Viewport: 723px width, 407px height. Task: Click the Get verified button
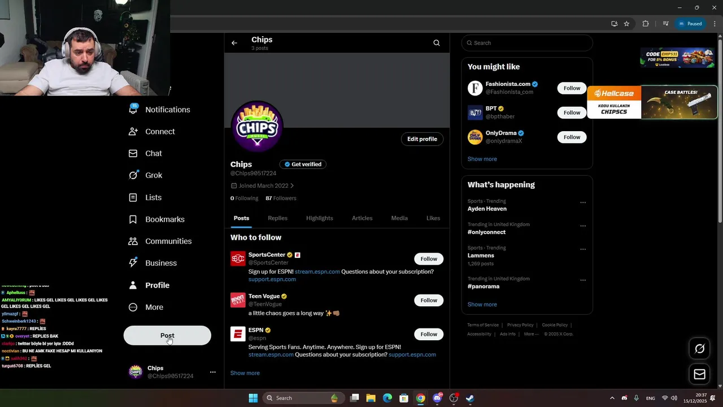(x=303, y=164)
